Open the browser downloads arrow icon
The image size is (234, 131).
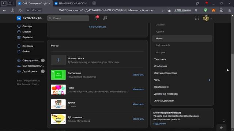(230, 10)
